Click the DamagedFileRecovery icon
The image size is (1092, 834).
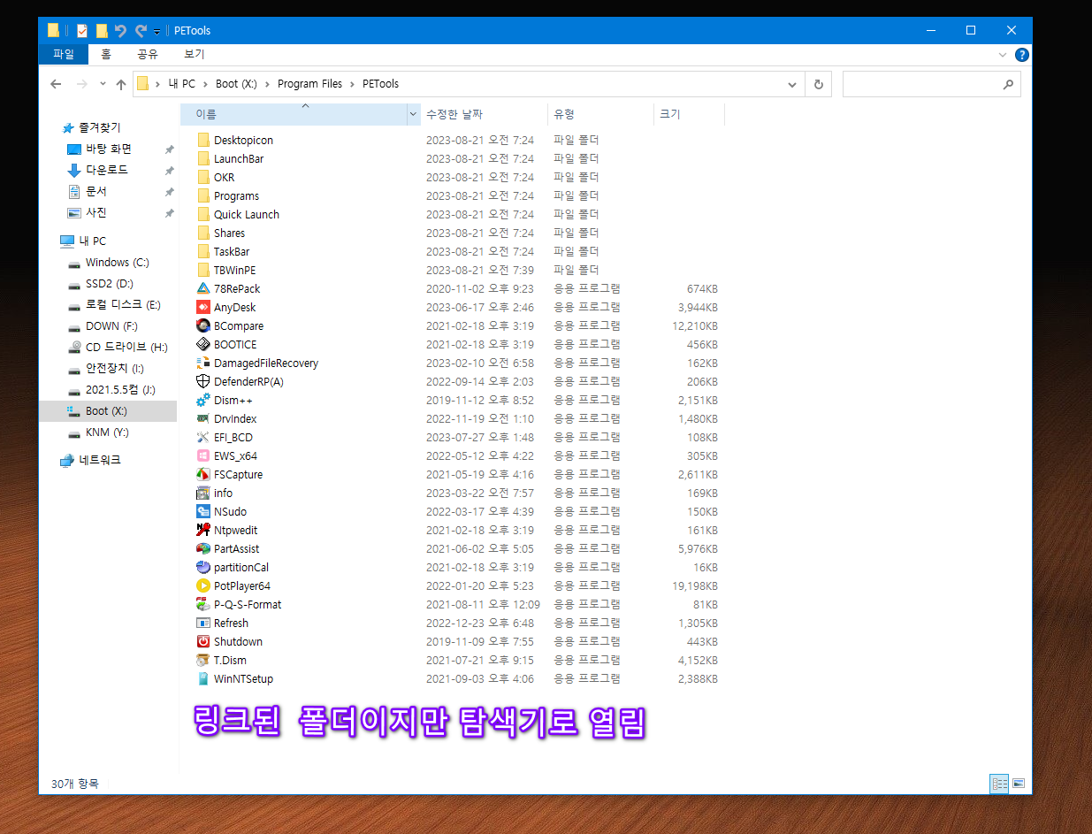203,363
